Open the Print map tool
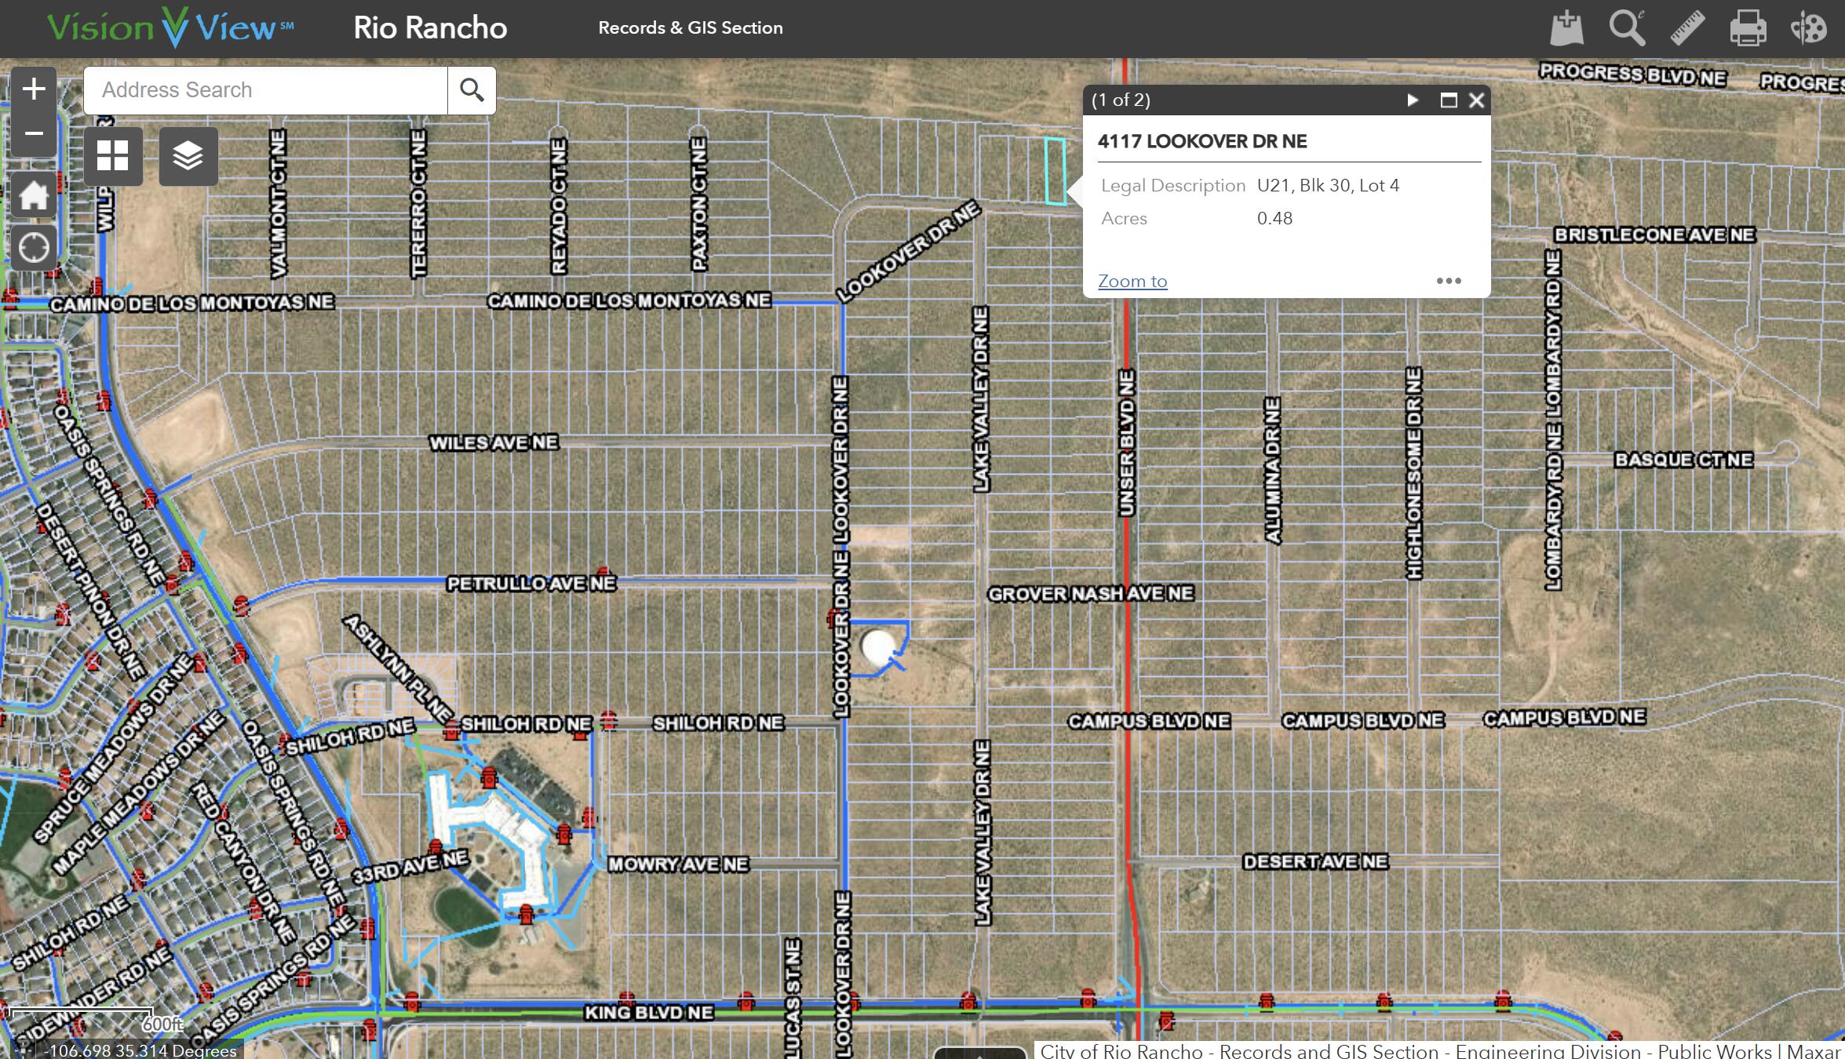Image resolution: width=1845 pixels, height=1059 pixels. point(1748,28)
